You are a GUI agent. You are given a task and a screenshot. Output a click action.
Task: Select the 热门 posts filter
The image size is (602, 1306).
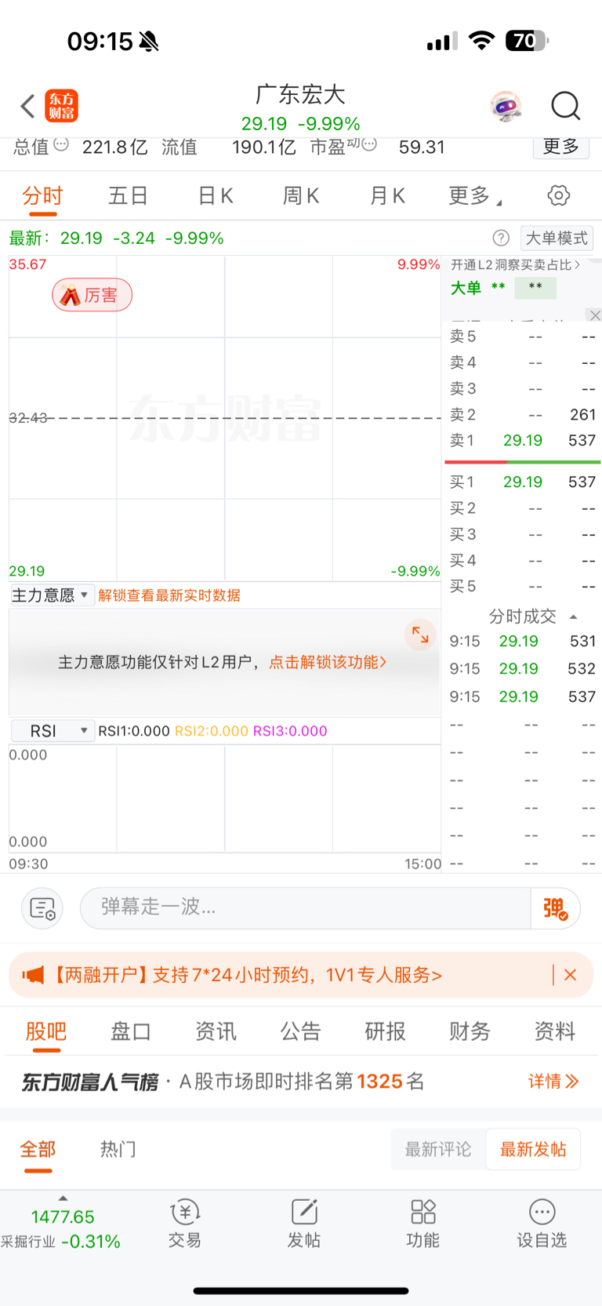click(118, 1150)
